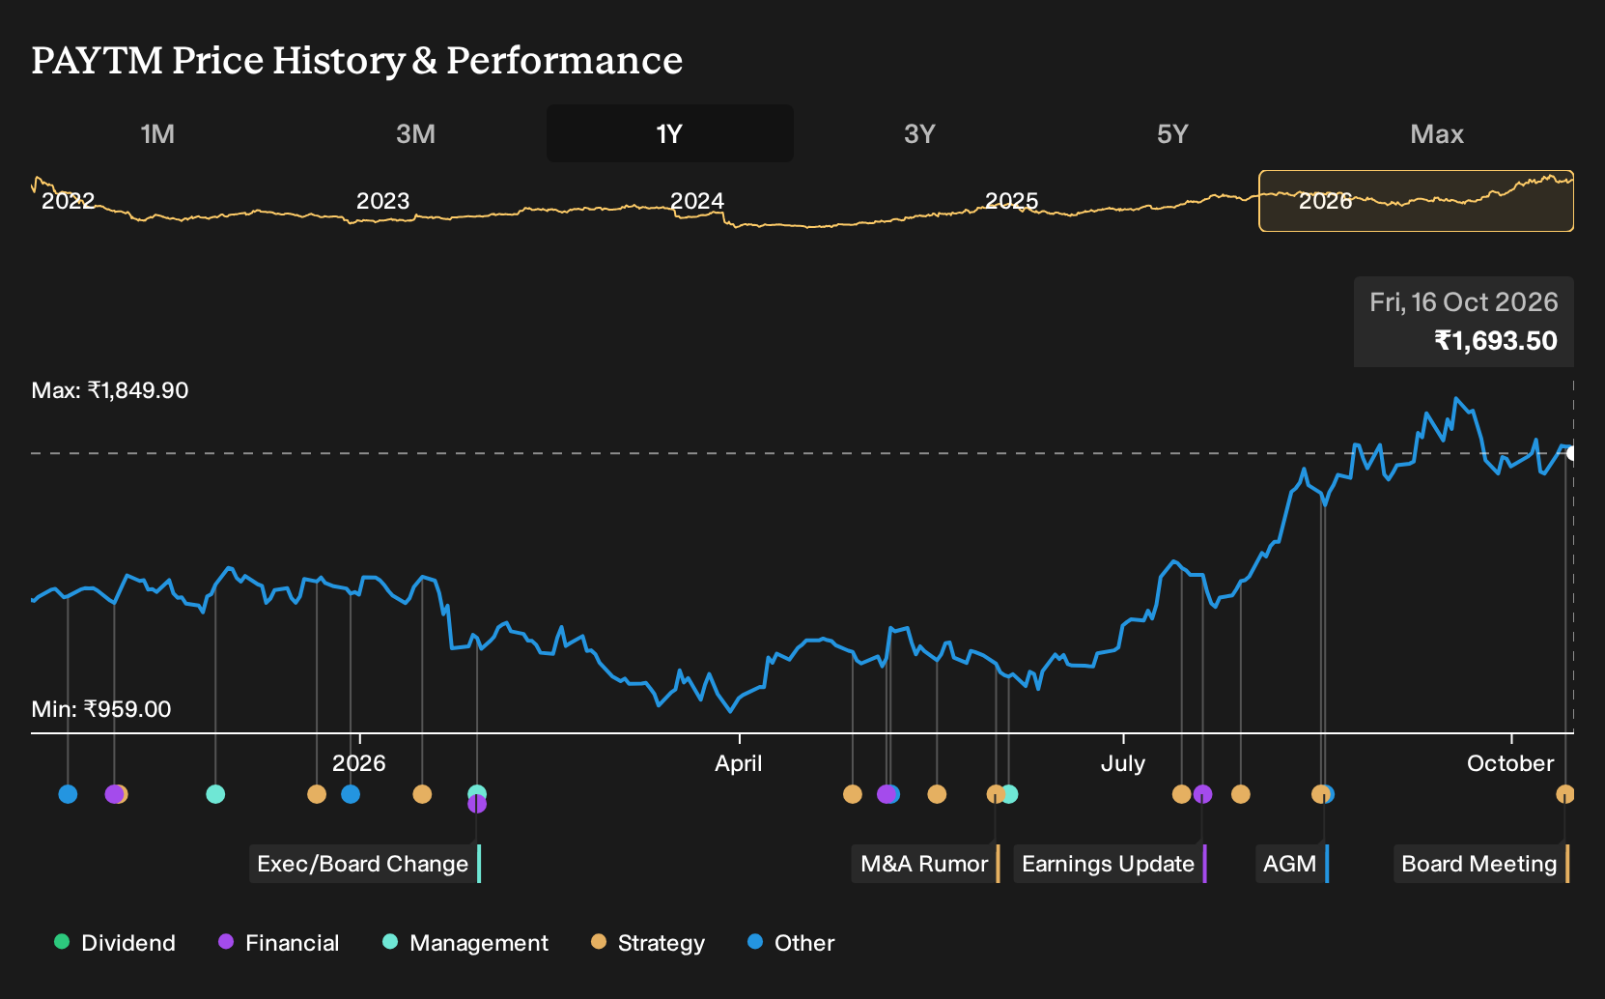Image resolution: width=1605 pixels, height=999 pixels.
Task: Show the Max time range
Action: (1437, 133)
